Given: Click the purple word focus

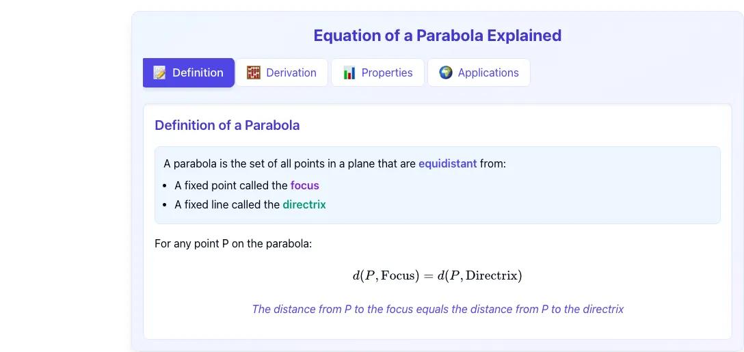Looking at the screenshot, I should 304,185.
